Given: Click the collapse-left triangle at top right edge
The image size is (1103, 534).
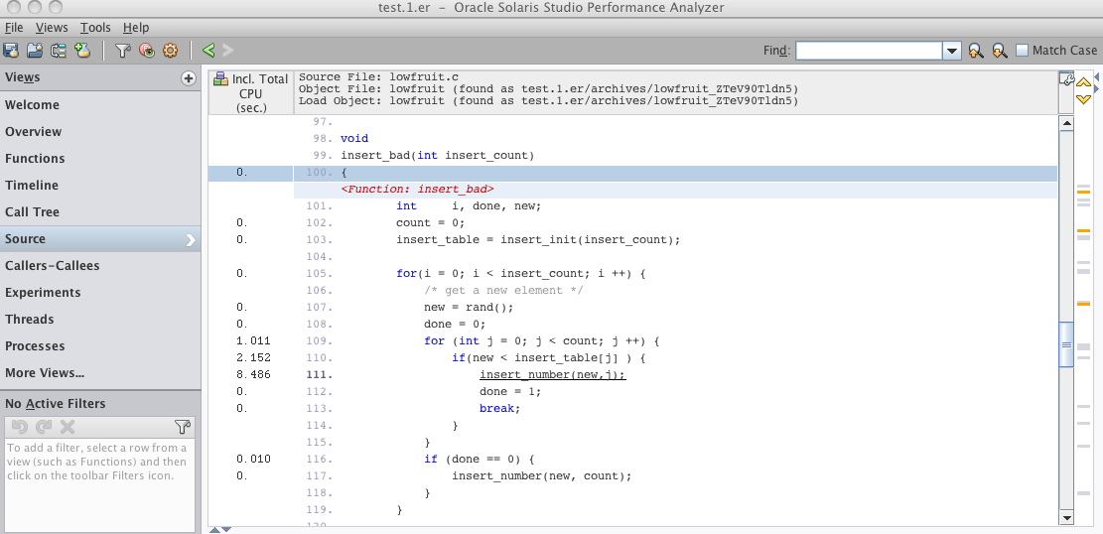Looking at the screenshot, I should 1096,76.
